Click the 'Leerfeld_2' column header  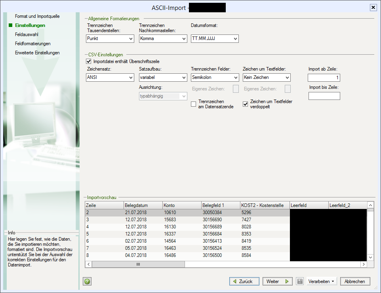pos(348,205)
